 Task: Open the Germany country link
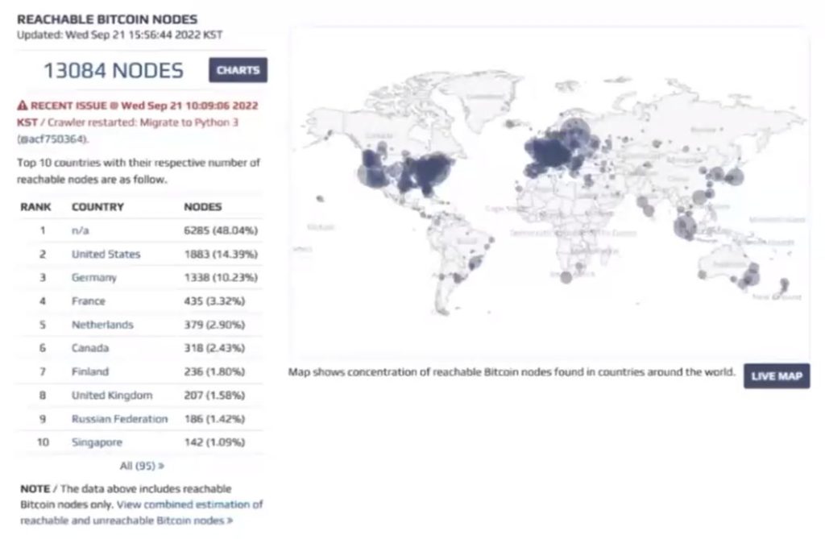tap(94, 277)
